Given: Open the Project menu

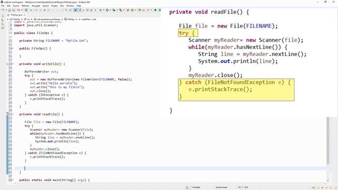Looking at the screenshot, I should click(54, 6).
